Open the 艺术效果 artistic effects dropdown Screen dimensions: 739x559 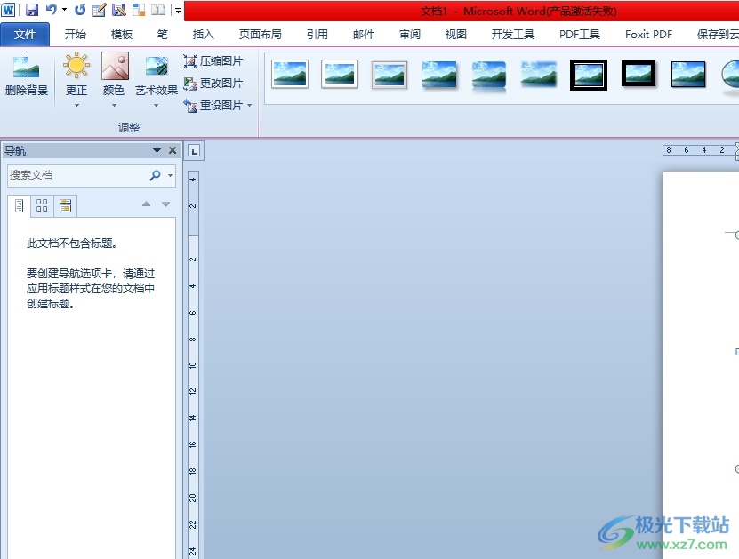(157, 80)
